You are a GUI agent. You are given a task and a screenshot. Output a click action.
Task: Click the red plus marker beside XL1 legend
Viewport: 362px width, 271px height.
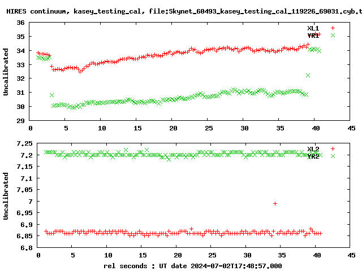pyautogui.click(x=333, y=28)
